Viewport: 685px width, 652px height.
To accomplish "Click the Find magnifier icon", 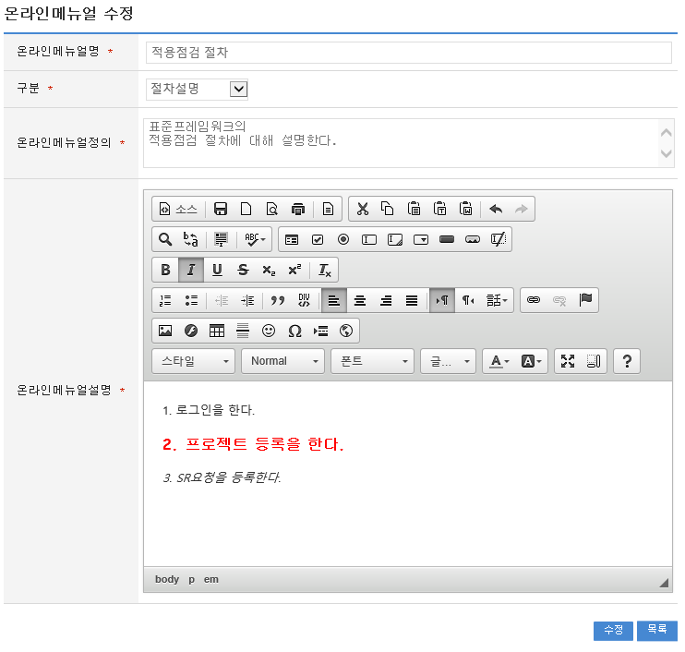I will pyautogui.click(x=165, y=239).
